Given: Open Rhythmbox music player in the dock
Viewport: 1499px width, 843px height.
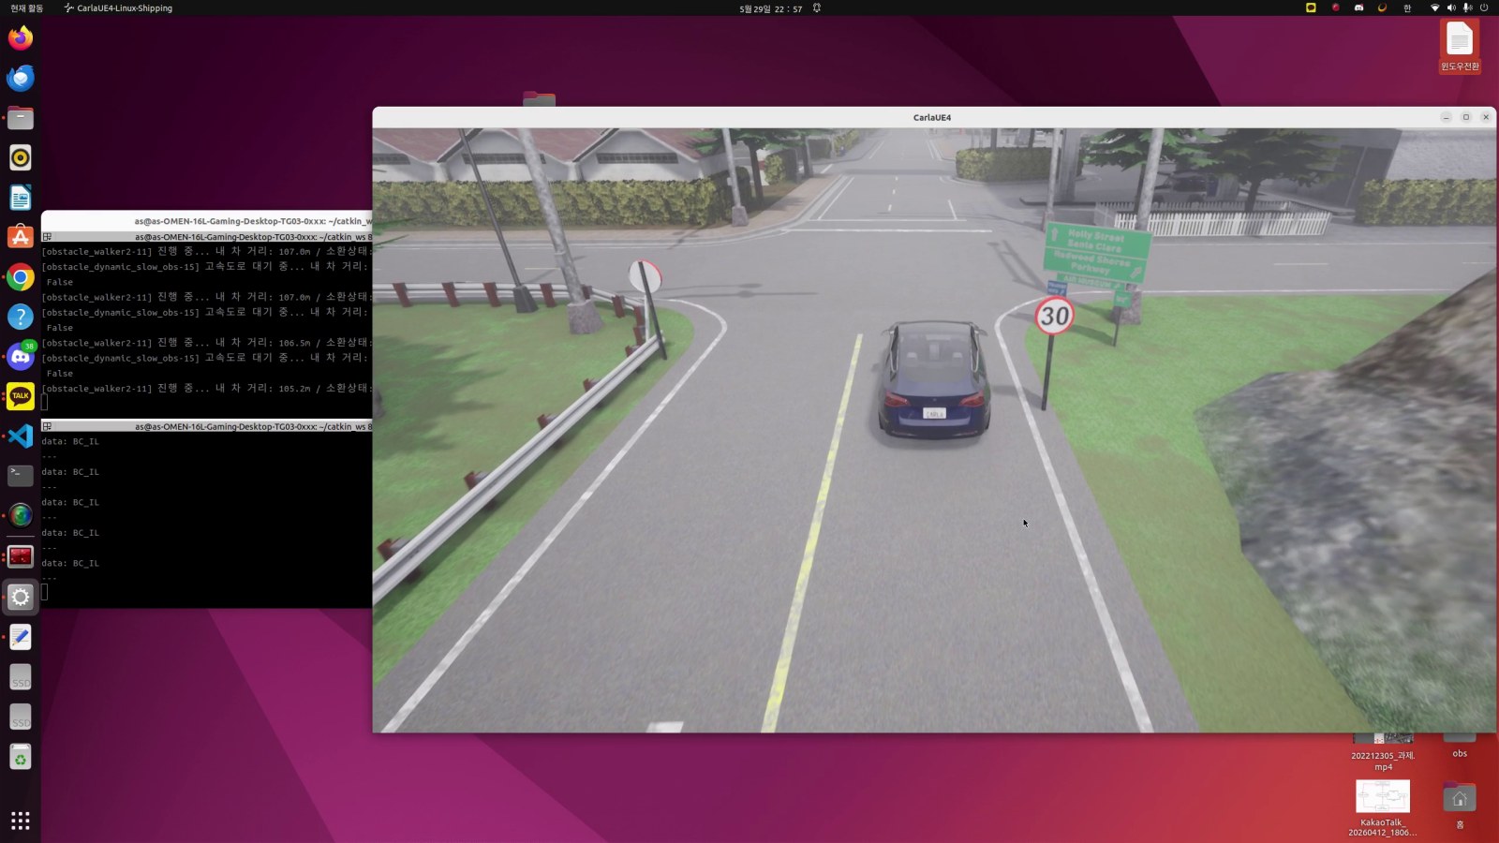Looking at the screenshot, I should pyautogui.click(x=21, y=157).
